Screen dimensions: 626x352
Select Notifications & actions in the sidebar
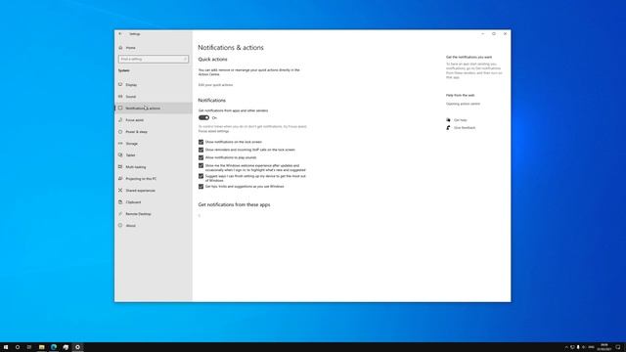[x=154, y=109]
